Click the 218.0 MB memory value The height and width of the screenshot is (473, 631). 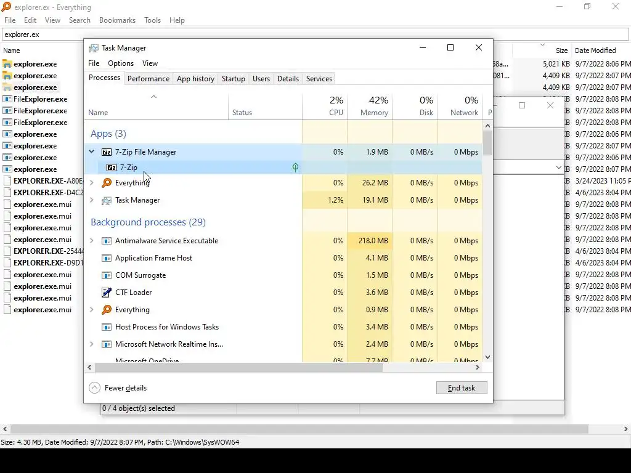pos(373,241)
